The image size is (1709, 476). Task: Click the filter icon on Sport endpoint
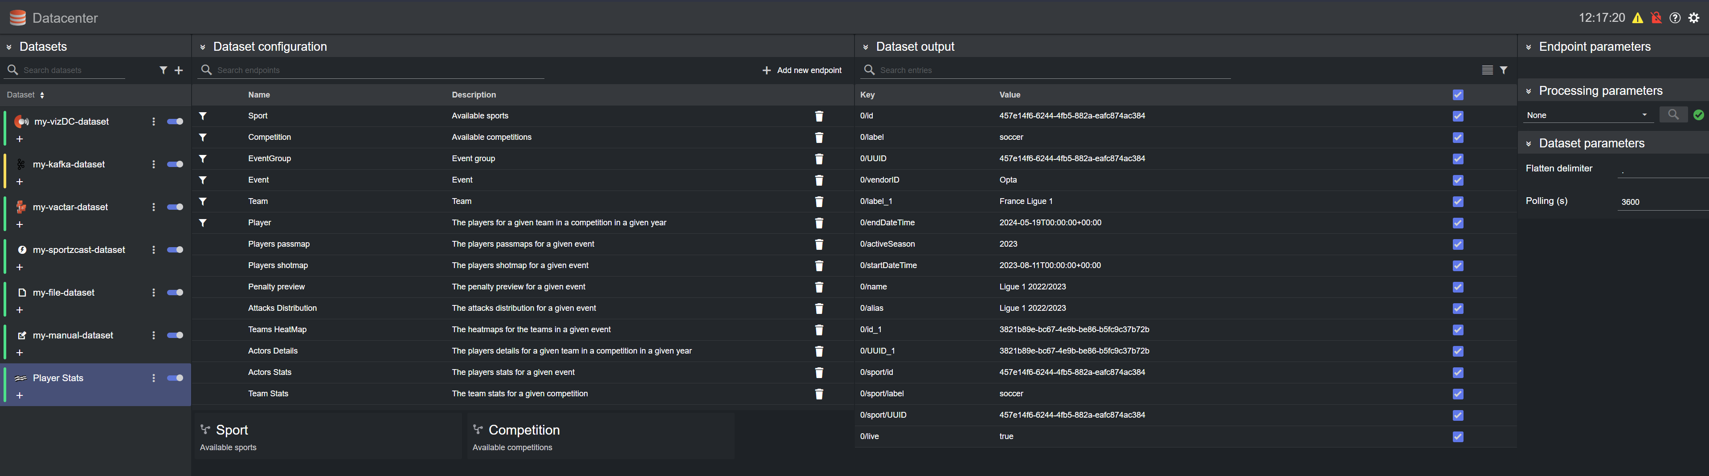[x=203, y=116]
